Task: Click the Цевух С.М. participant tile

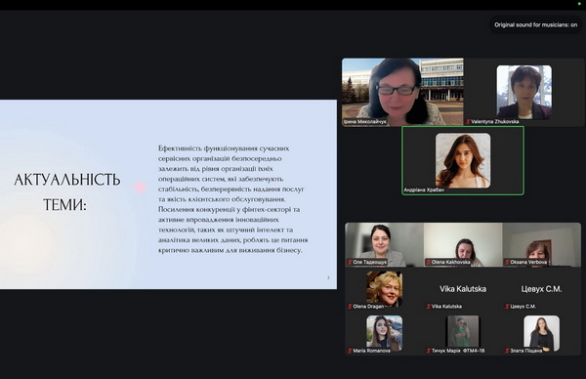Action: click(x=541, y=289)
